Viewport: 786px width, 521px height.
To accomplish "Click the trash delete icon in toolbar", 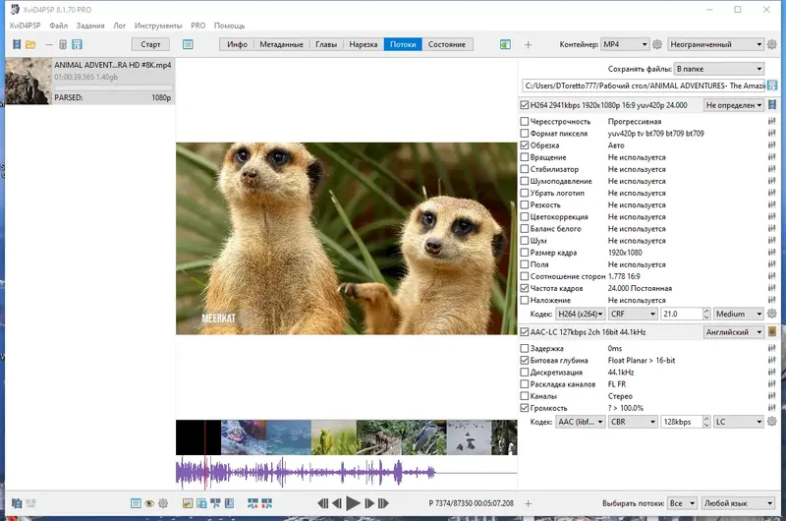I will [63, 44].
